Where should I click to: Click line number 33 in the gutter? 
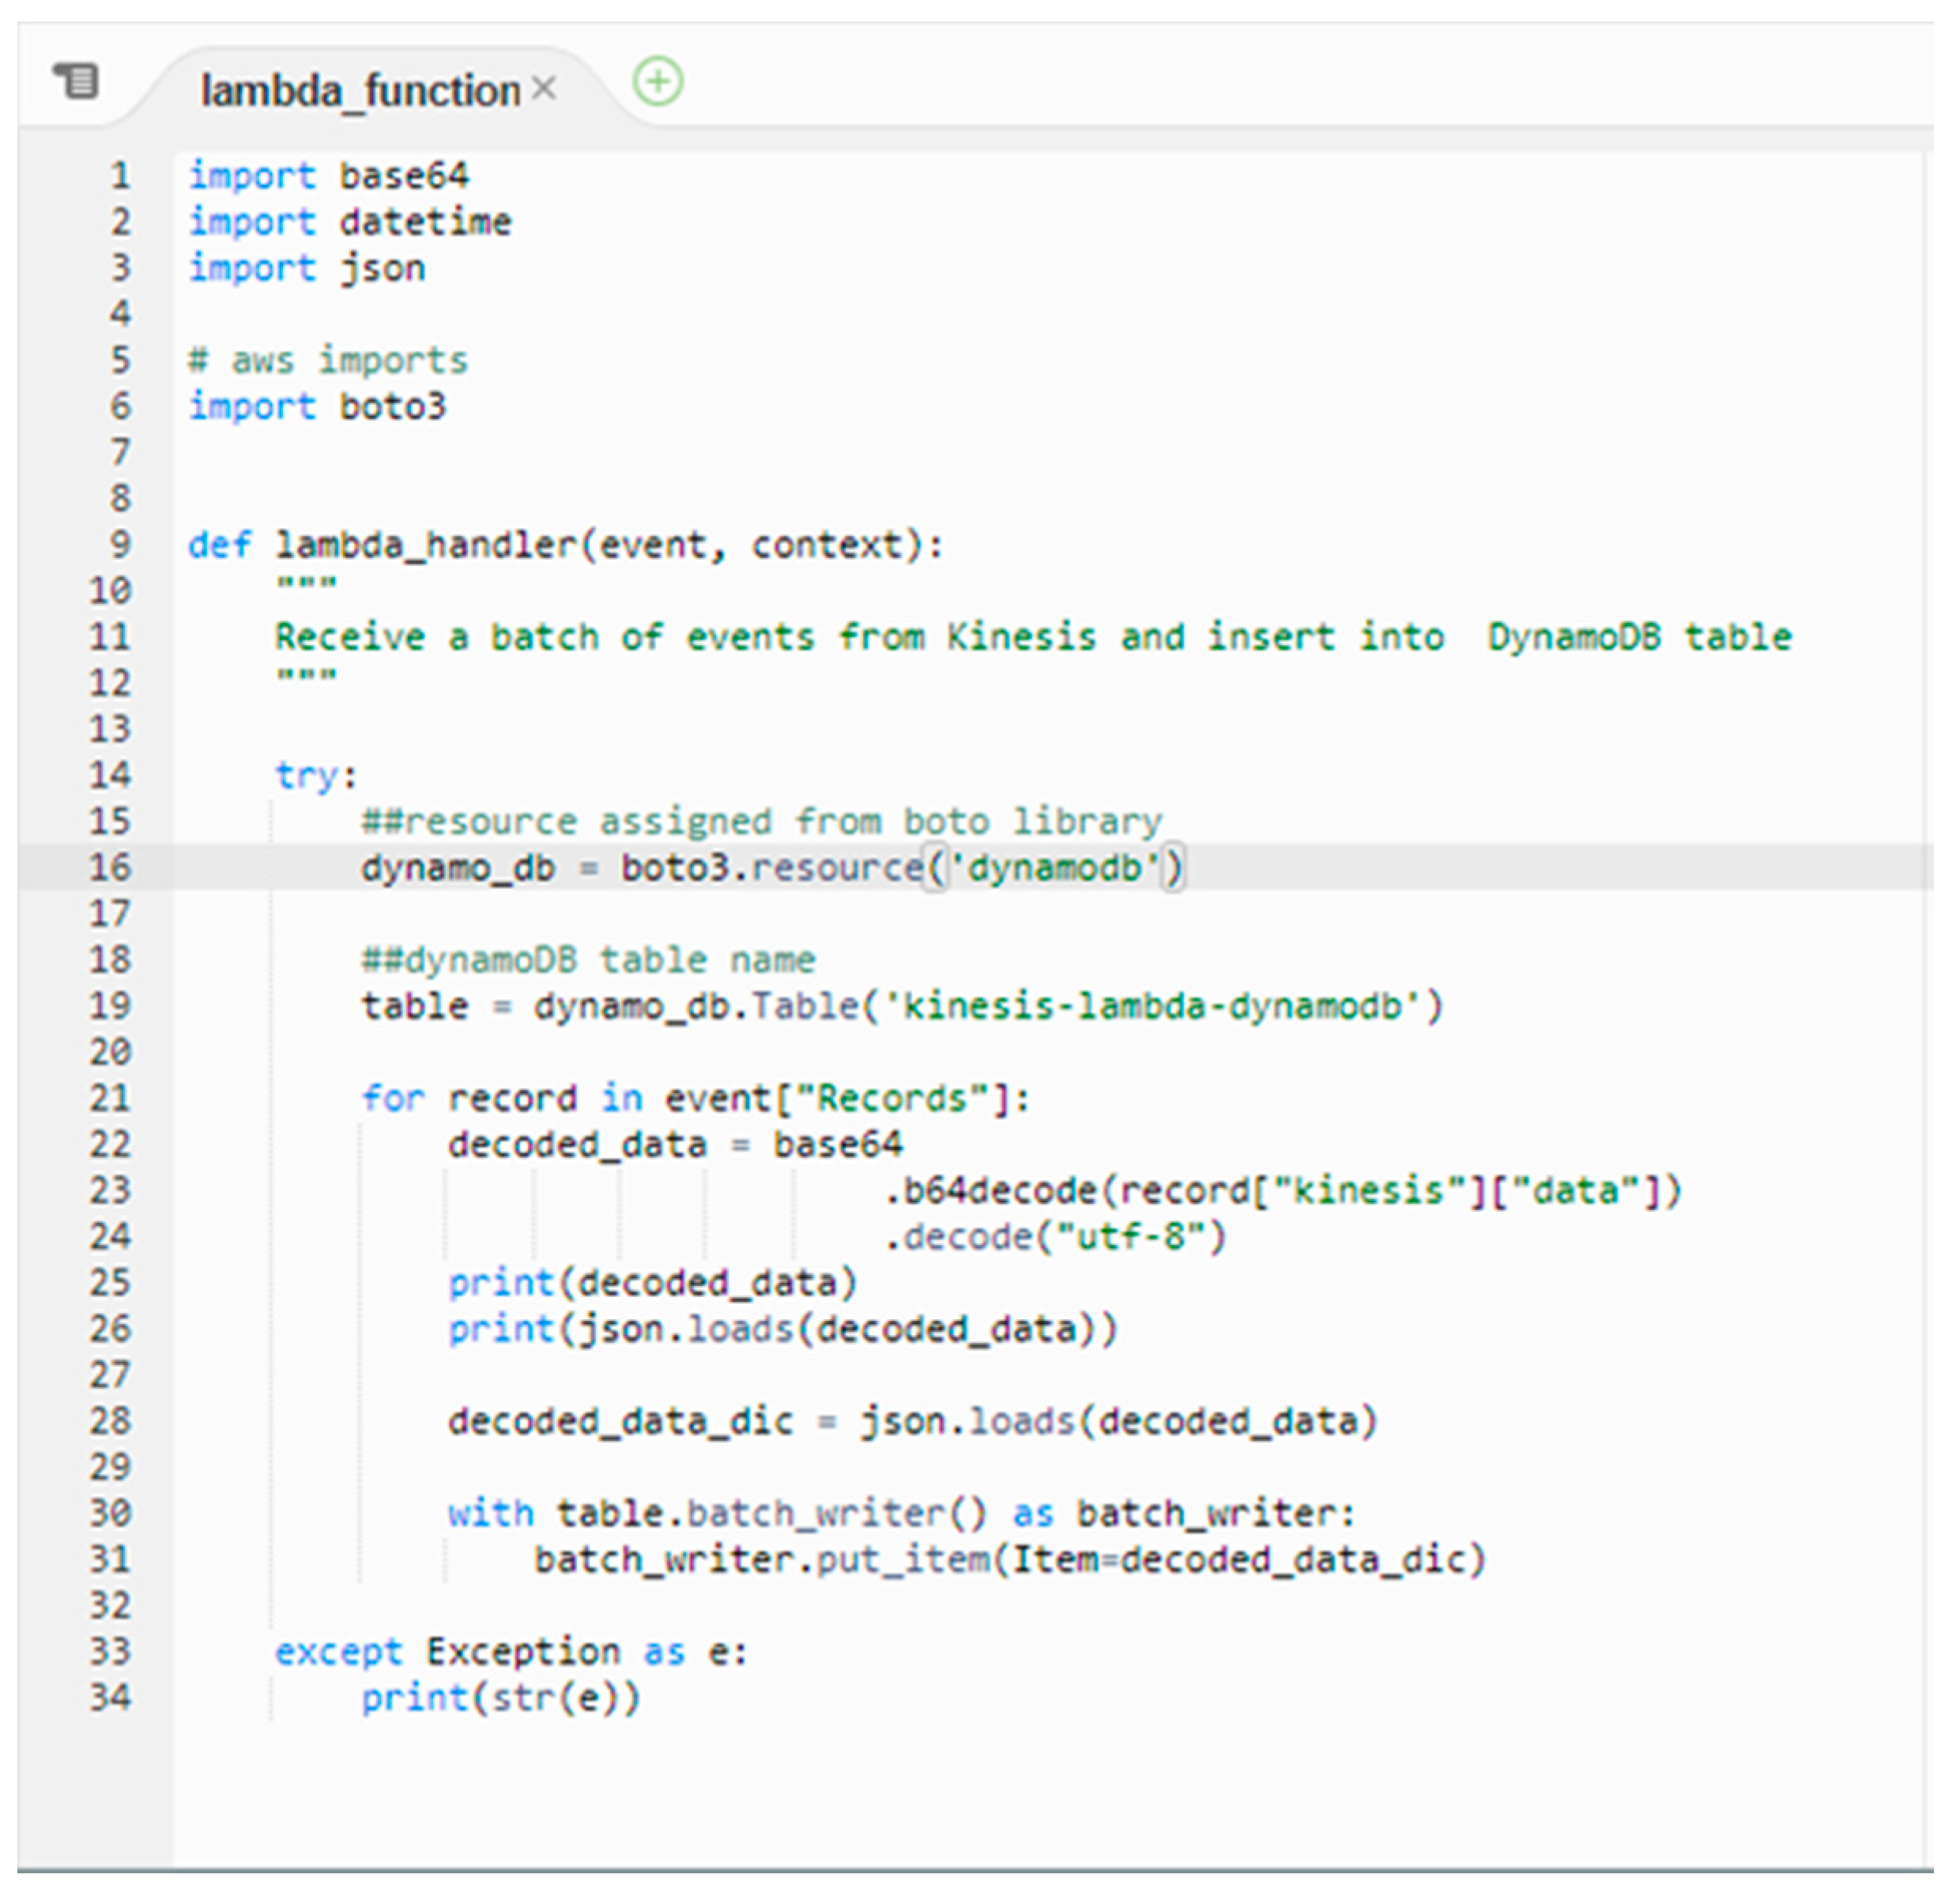(x=110, y=1651)
